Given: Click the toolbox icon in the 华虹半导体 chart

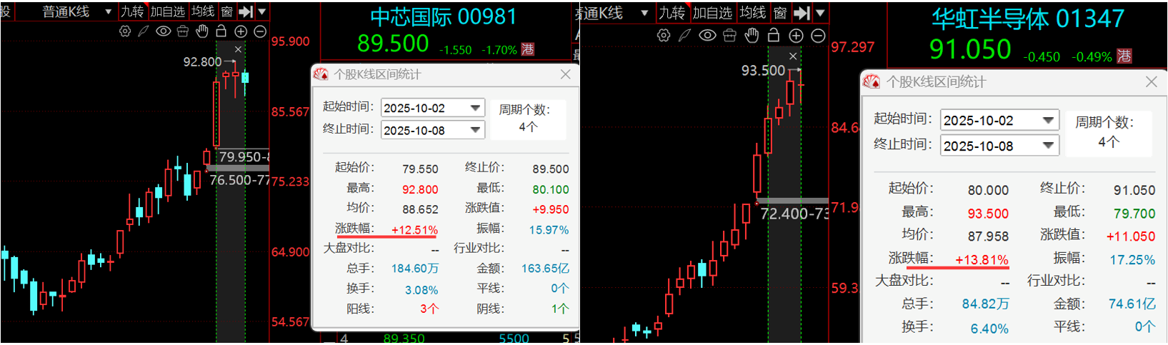Looking at the screenshot, I should (729, 36).
